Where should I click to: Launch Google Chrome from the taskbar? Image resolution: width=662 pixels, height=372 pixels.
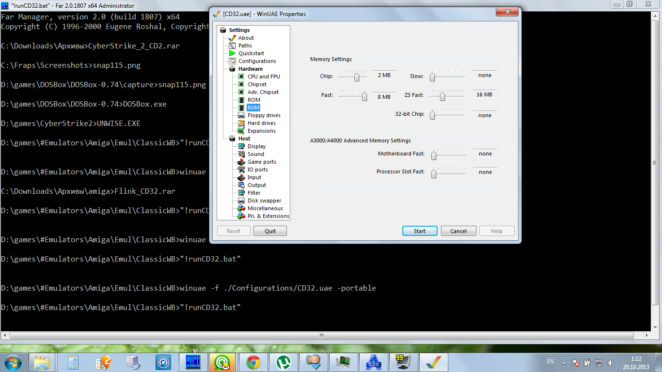click(253, 362)
